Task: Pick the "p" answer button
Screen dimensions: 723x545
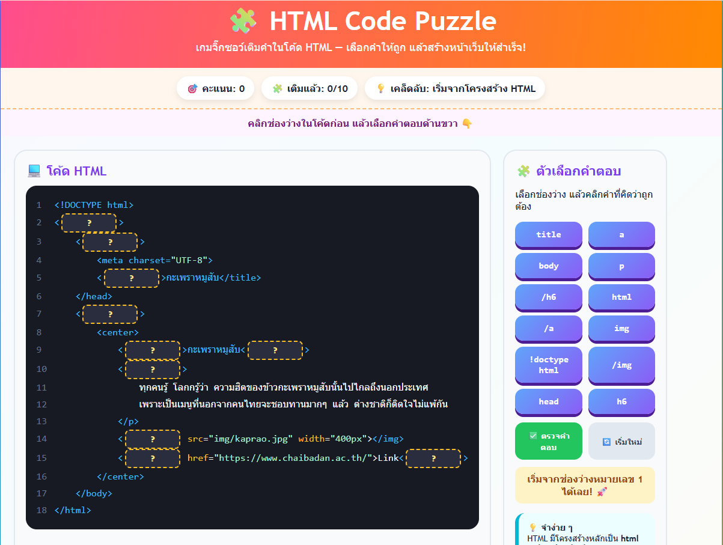Action: tap(621, 266)
